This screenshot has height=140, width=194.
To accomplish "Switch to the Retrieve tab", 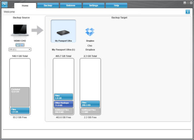I will 71,5.
